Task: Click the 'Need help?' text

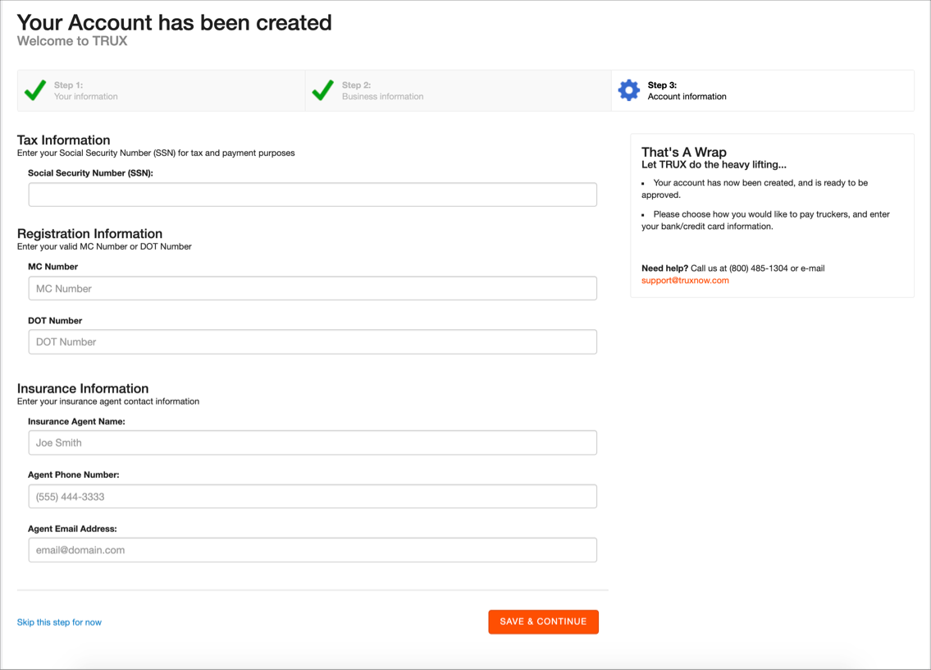Action: pos(665,268)
